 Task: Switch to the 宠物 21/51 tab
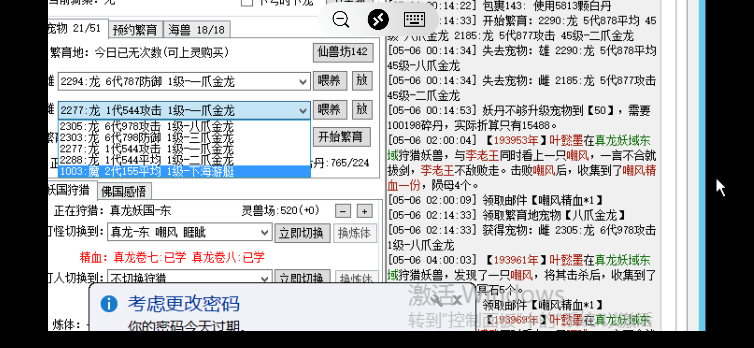pos(78,29)
